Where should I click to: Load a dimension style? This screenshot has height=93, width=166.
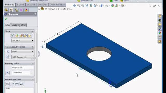(30, 36)
